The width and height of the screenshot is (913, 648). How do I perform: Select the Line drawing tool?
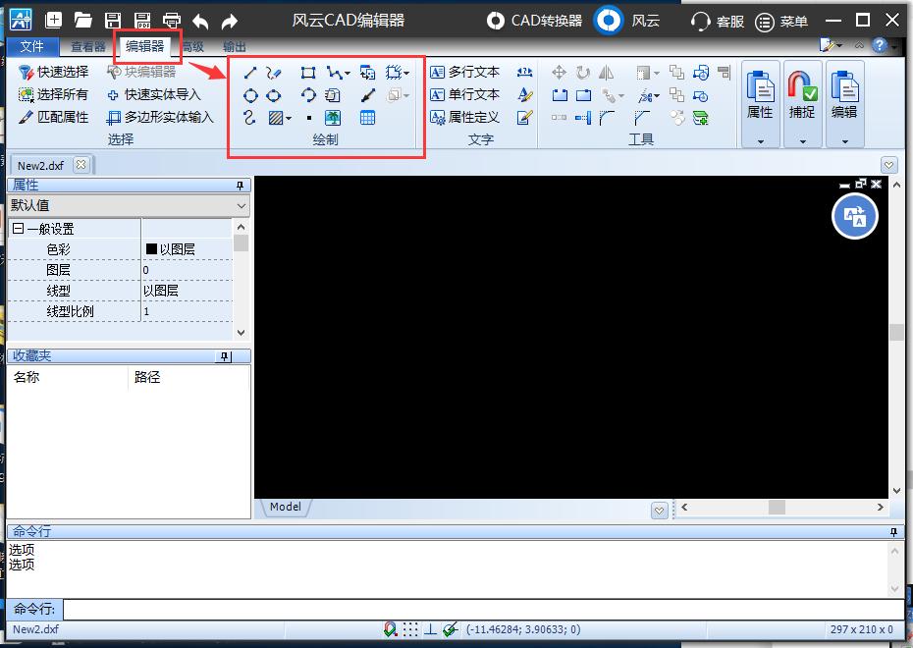coord(250,73)
